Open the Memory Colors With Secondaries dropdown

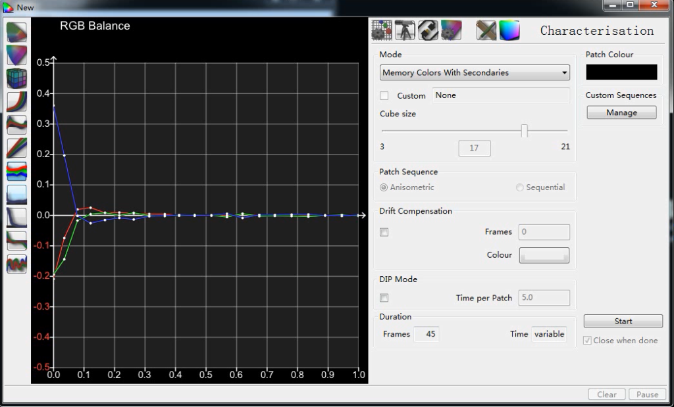[475, 72]
